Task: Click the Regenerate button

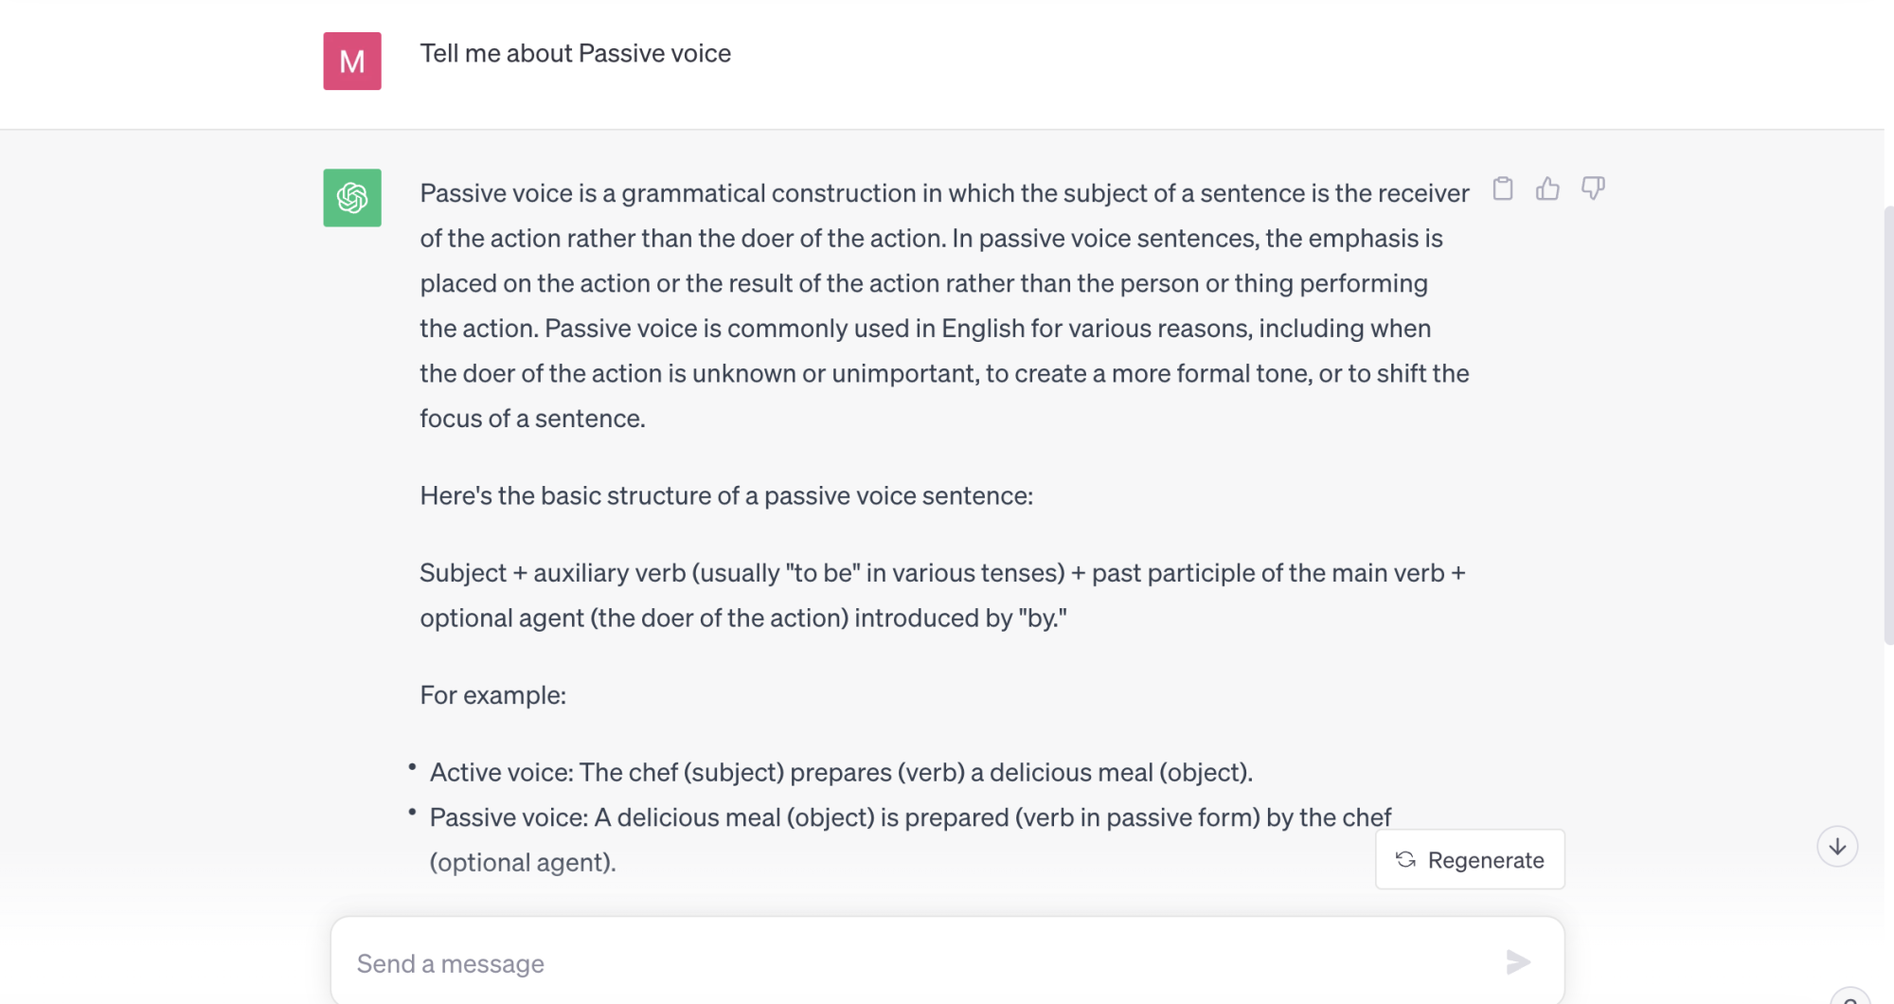Action: [1470, 859]
